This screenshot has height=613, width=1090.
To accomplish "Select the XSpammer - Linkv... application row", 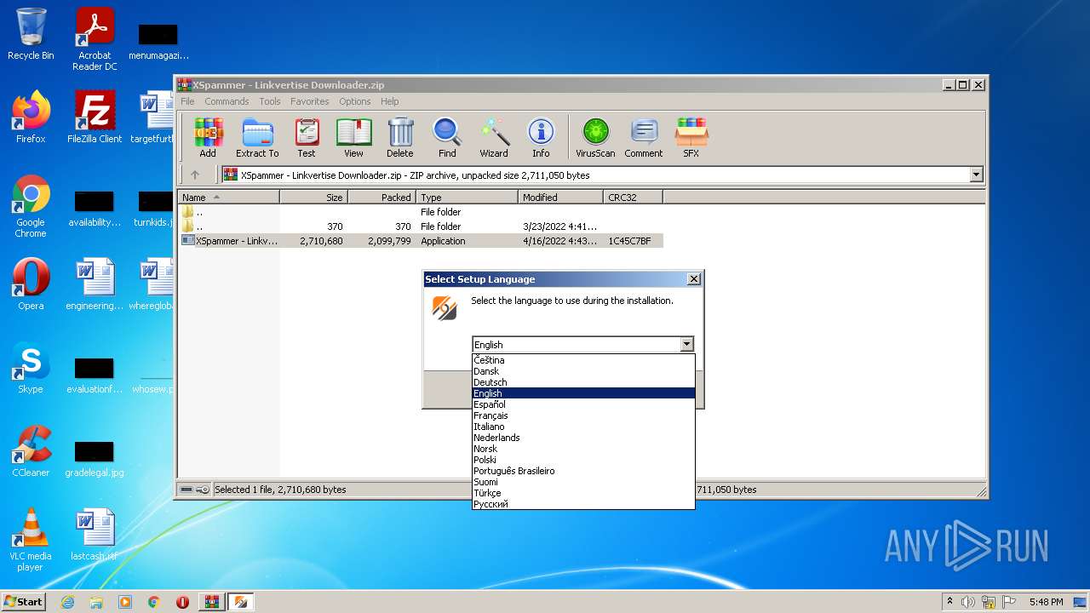I will coord(421,241).
